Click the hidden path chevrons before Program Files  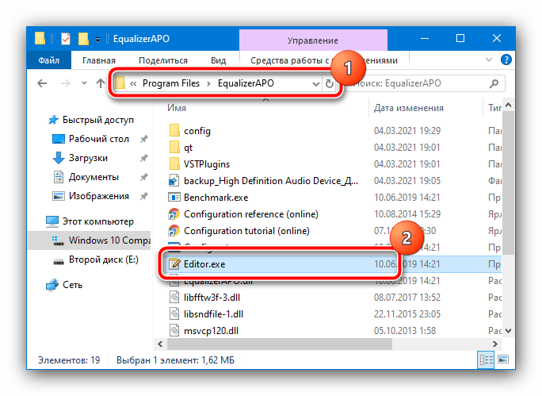click(x=133, y=83)
